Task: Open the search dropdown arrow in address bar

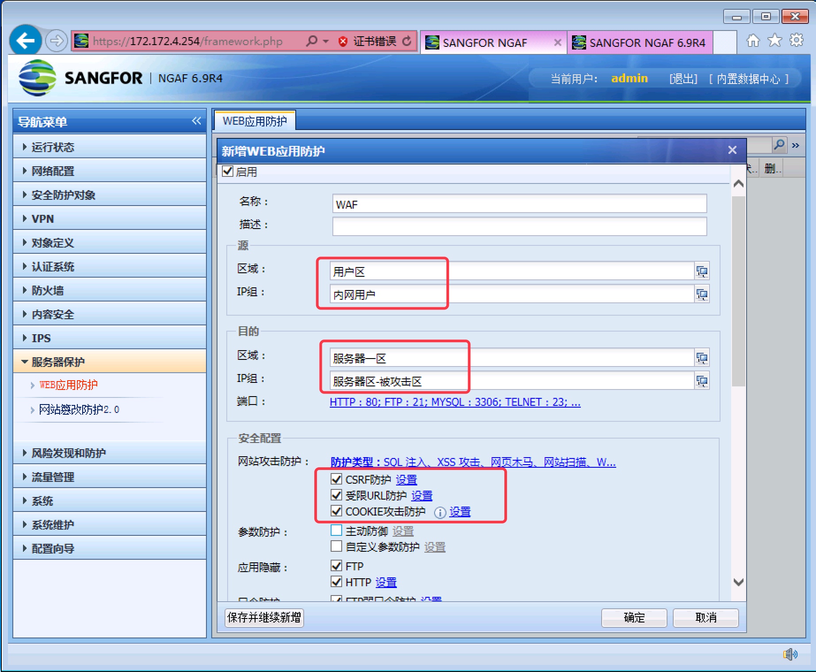Action: click(326, 41)
